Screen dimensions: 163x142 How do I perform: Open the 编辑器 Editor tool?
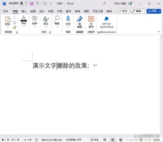coord(80,22)
